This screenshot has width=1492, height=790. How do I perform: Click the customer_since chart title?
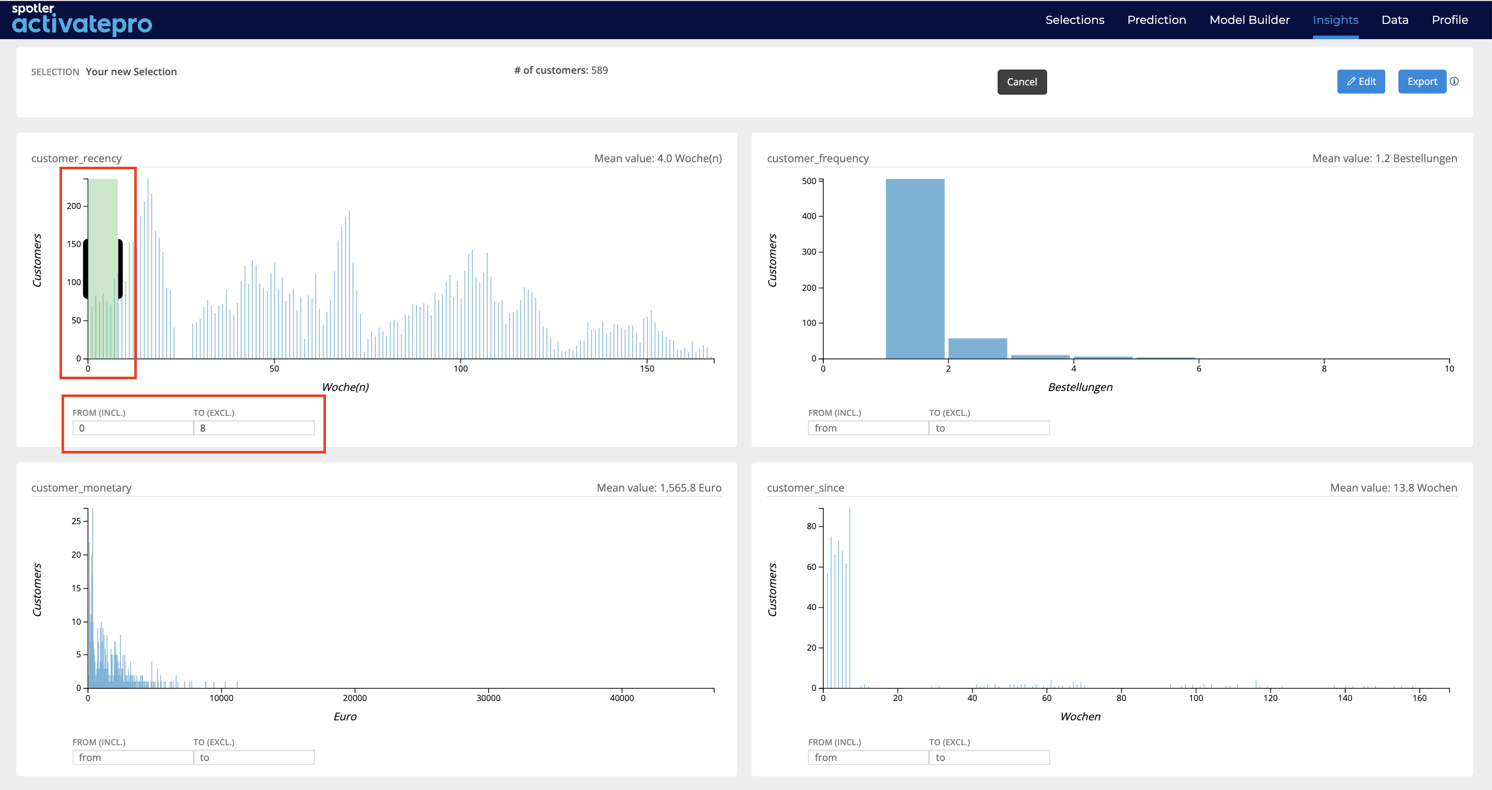tap(805, 488)
